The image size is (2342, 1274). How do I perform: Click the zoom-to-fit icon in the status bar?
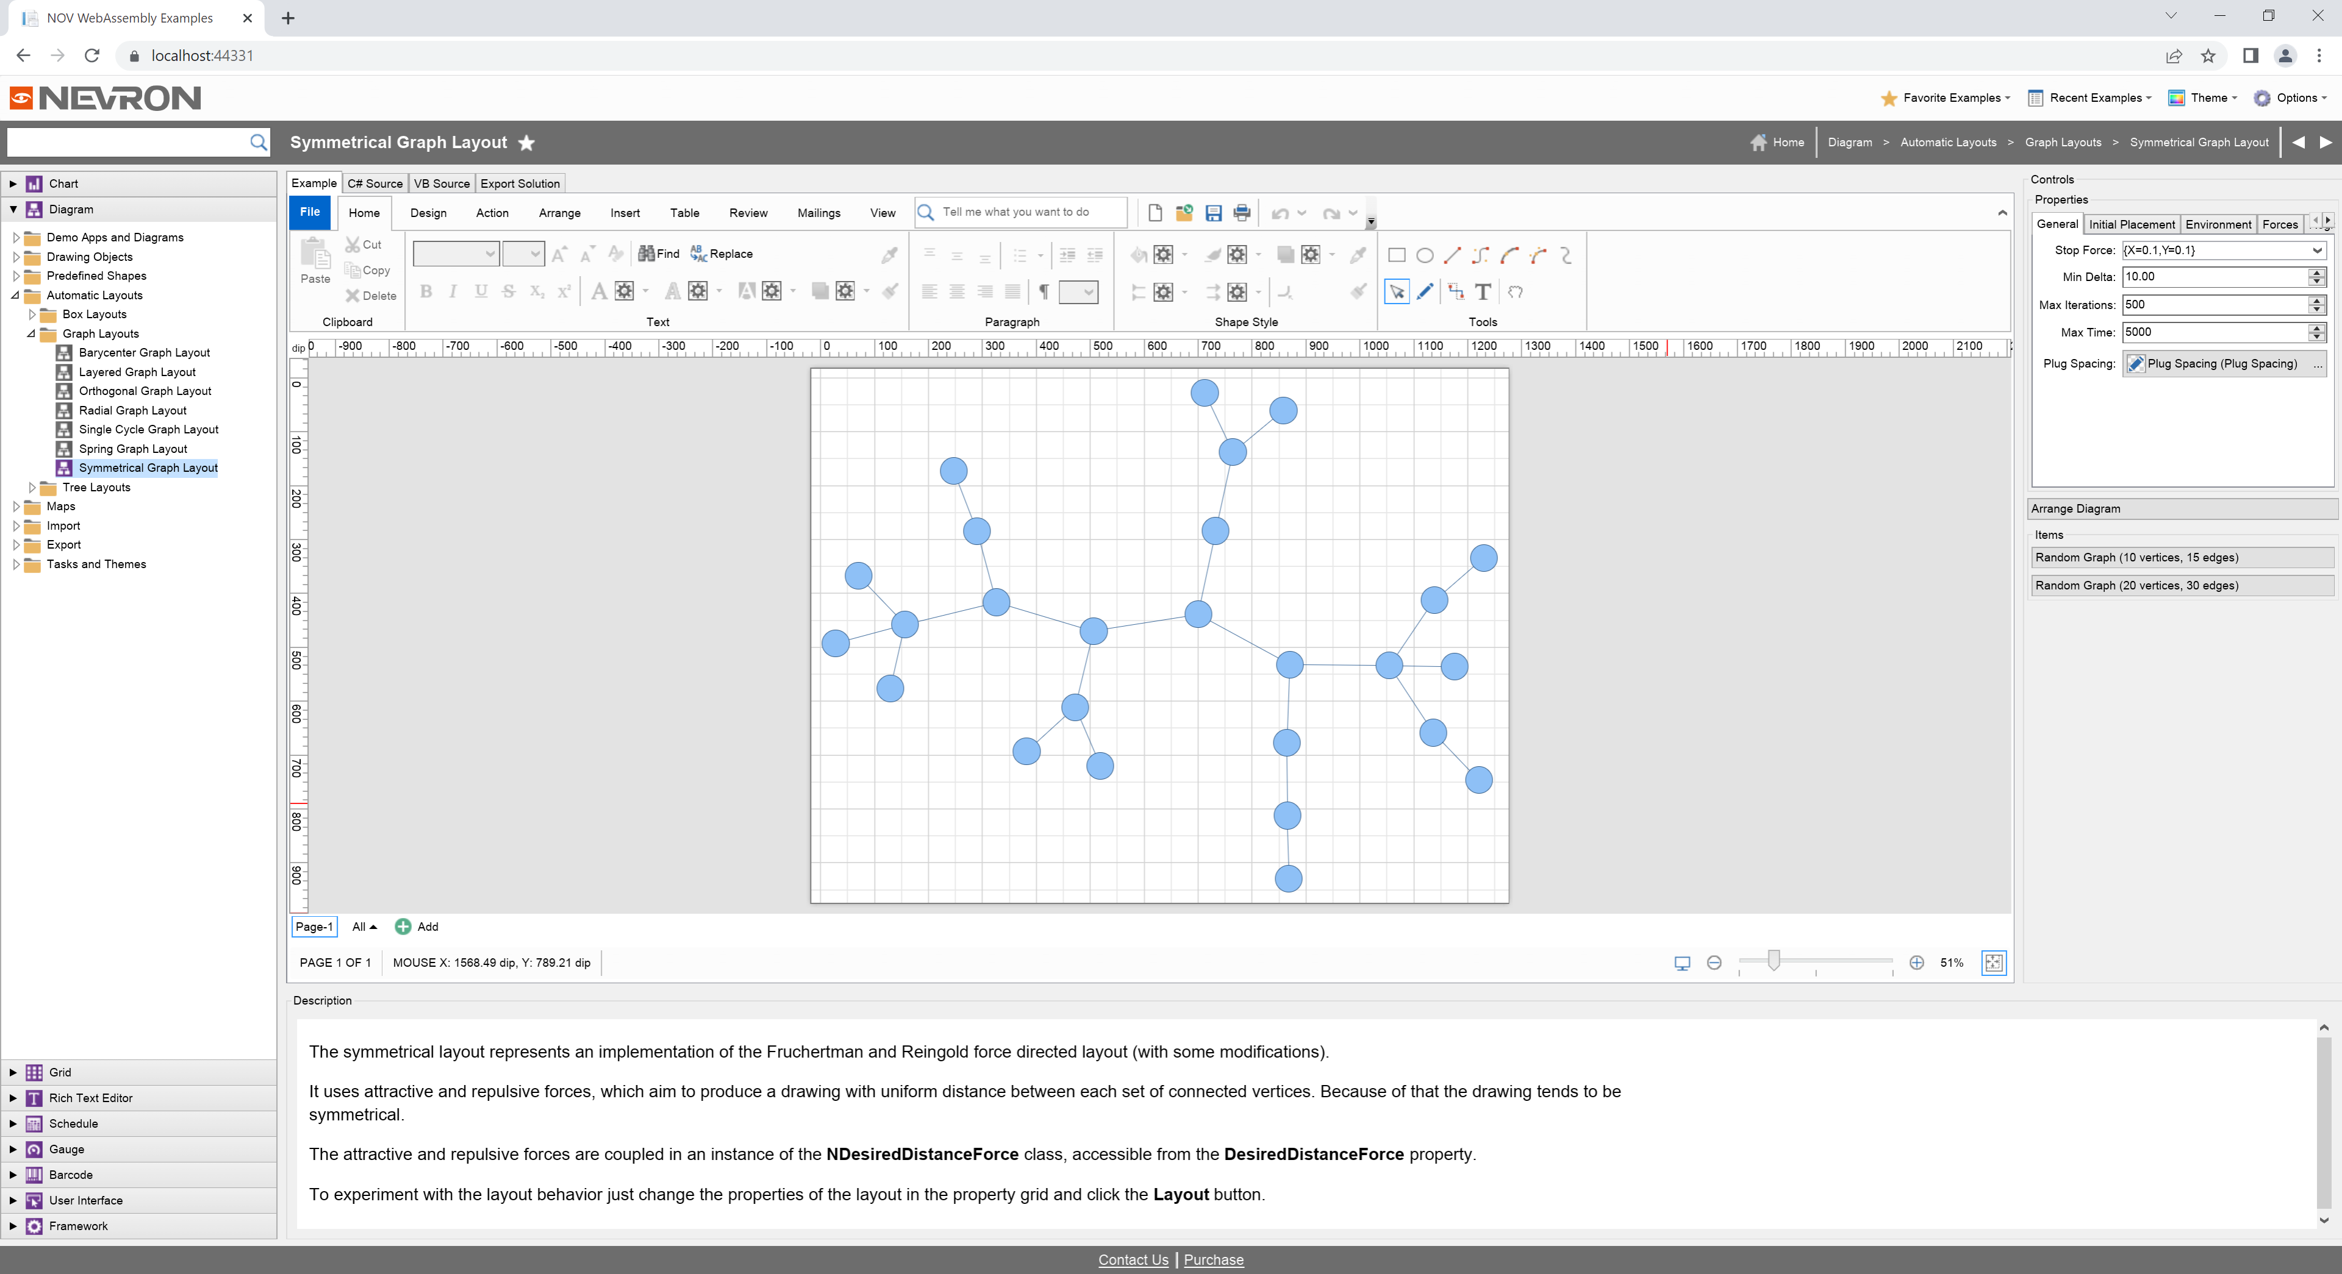[1993, 963]
